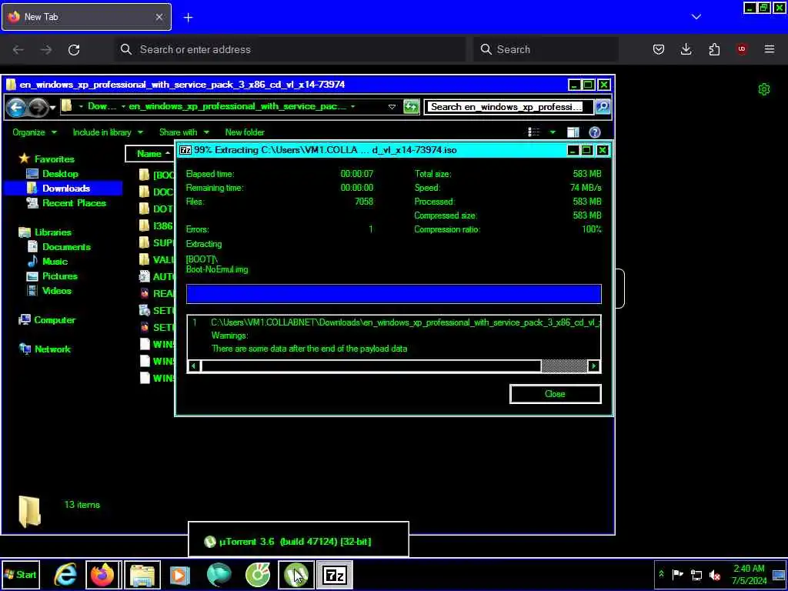The width and height of the screenshot is (788, 591).
Task: Click the en_windows_xp_professional breadcrumb segment
Action: point(237,106)
